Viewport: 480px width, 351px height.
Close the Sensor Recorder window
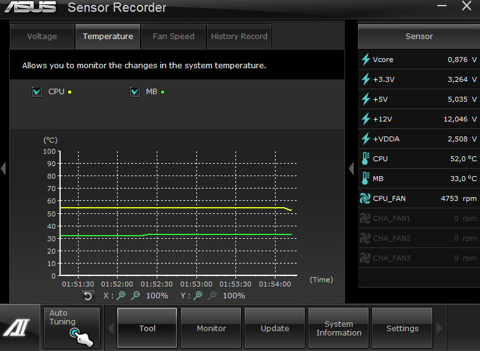tap(466, 6)
